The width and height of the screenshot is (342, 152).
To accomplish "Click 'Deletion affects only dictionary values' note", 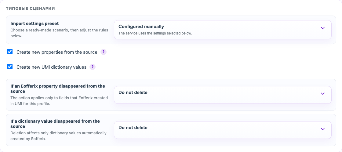I will click(58, 136).
